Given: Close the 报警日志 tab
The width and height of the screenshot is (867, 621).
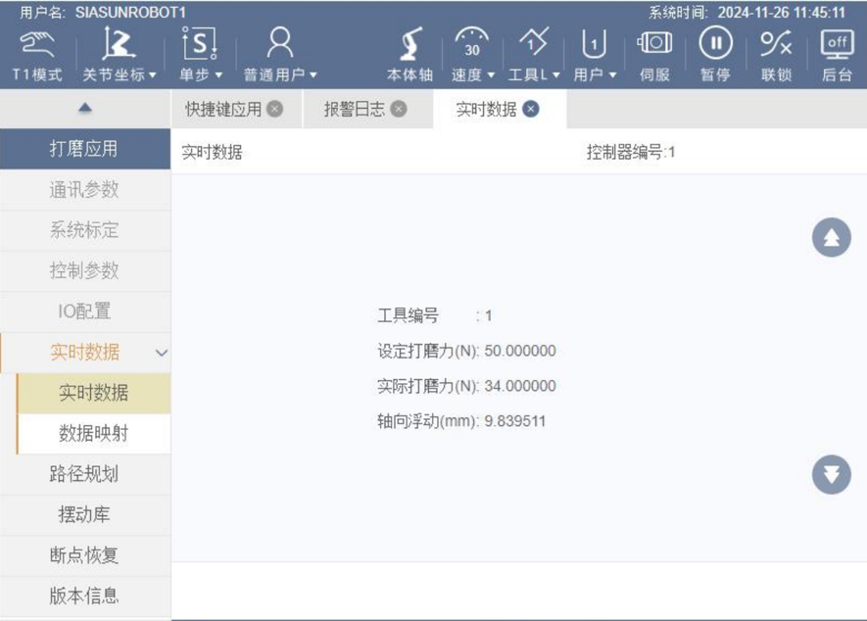Looking at the screenshot, I should coord(399,109).
